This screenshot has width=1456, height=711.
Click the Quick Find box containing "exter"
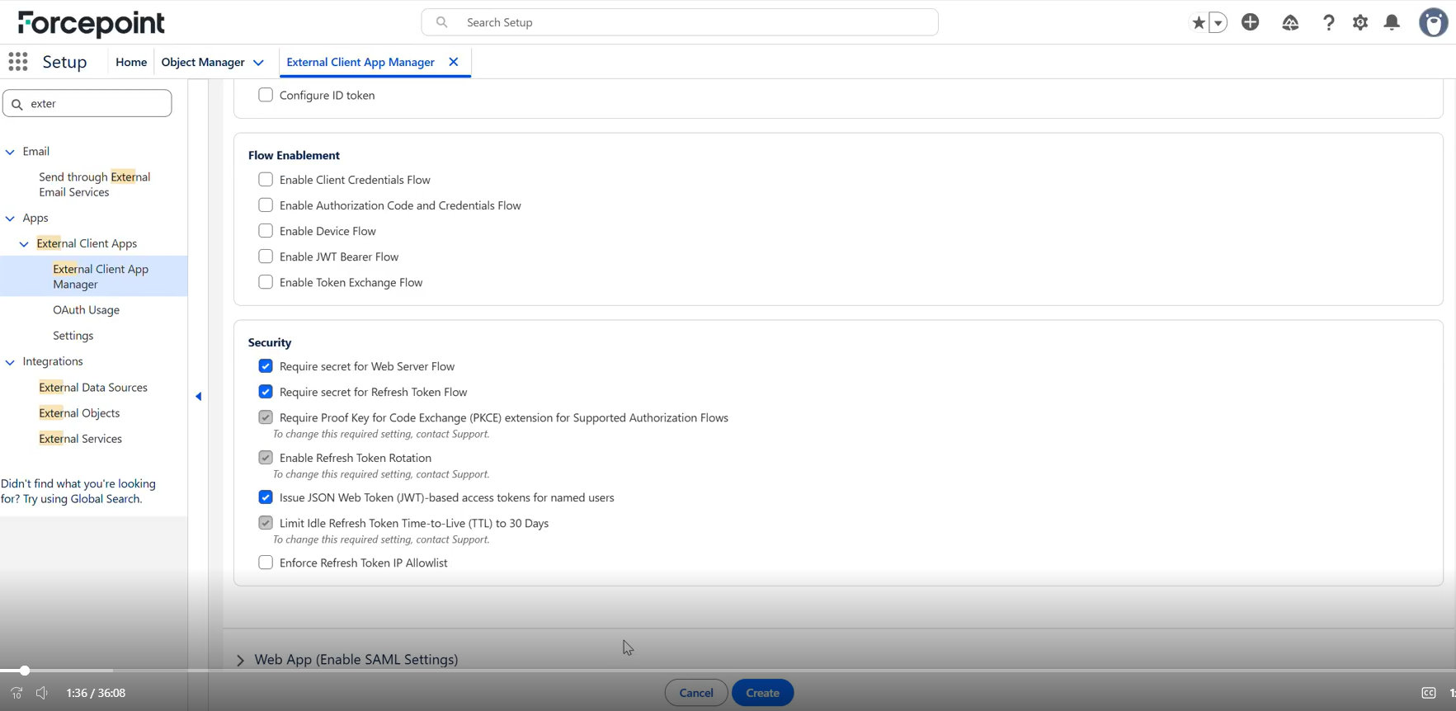click(x=87, y=104)
